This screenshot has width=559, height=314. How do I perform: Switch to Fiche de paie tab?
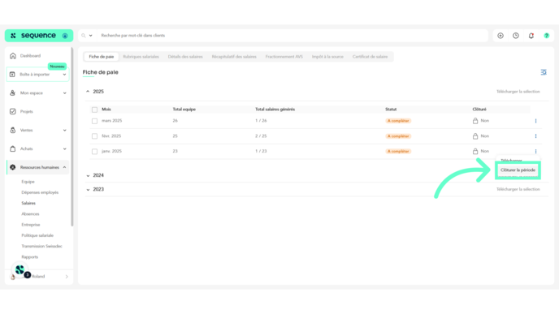pos(102,57)
